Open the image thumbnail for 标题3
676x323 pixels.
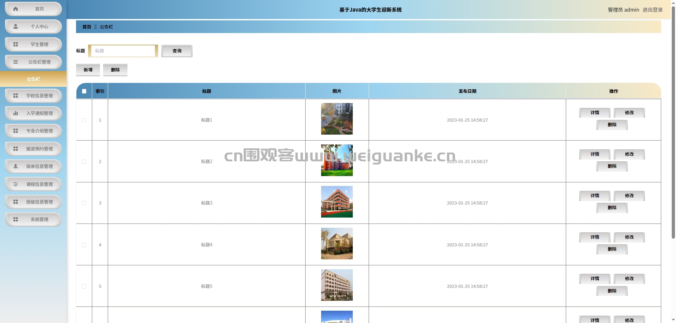pyautogui.click(x=337, y=202)
